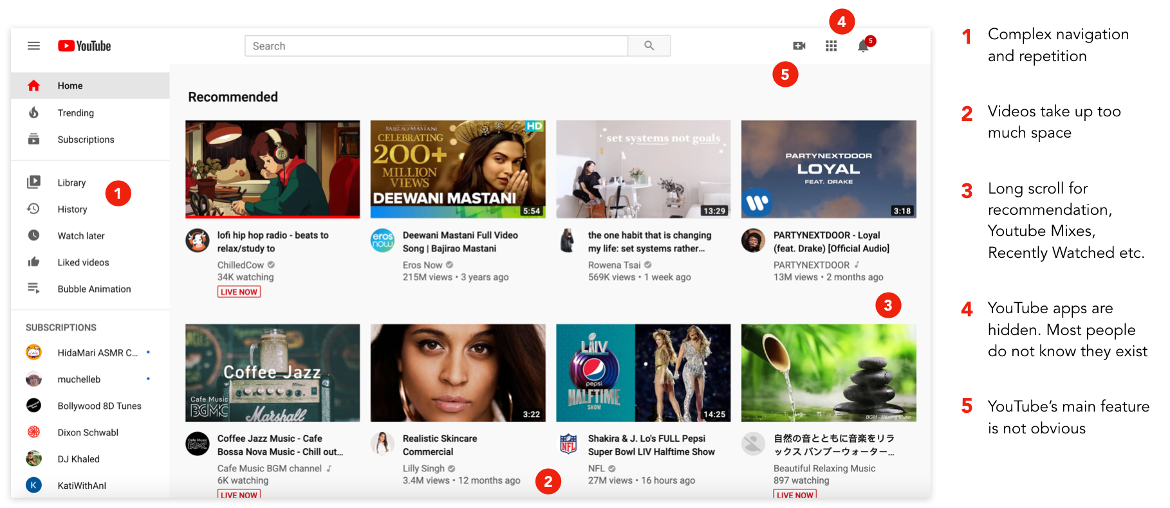
Task: Open the Realistic Skincare Commercial thumbnail
Action: pos(458,373)
